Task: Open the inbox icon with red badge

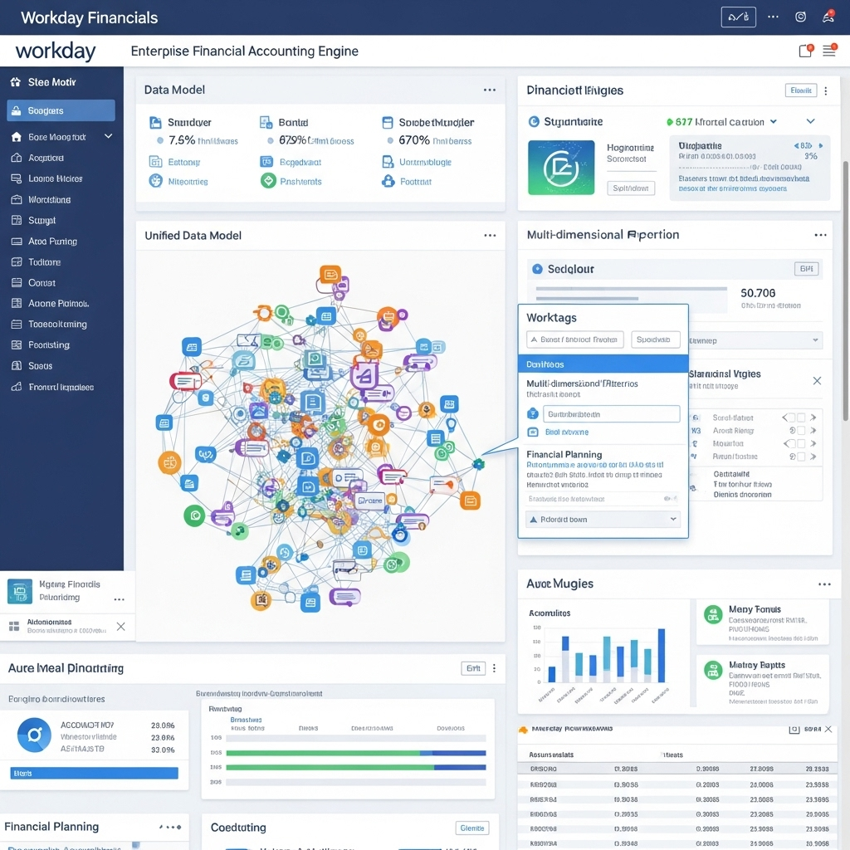Action: click(x=806, y=51)
